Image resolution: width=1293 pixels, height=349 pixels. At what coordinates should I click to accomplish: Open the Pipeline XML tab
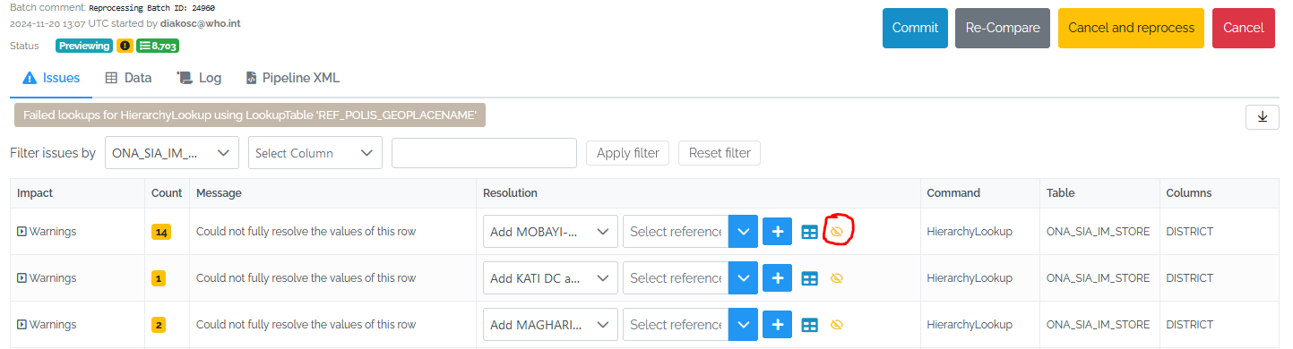point(293,78)
